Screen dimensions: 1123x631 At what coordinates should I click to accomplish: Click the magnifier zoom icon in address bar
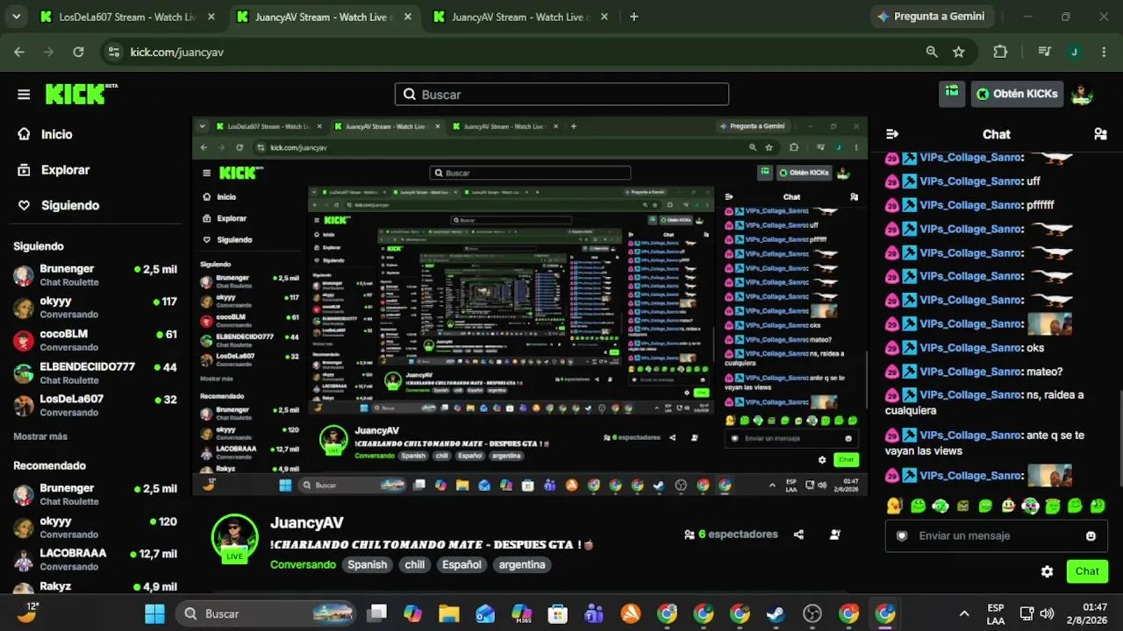click(932, 52)
